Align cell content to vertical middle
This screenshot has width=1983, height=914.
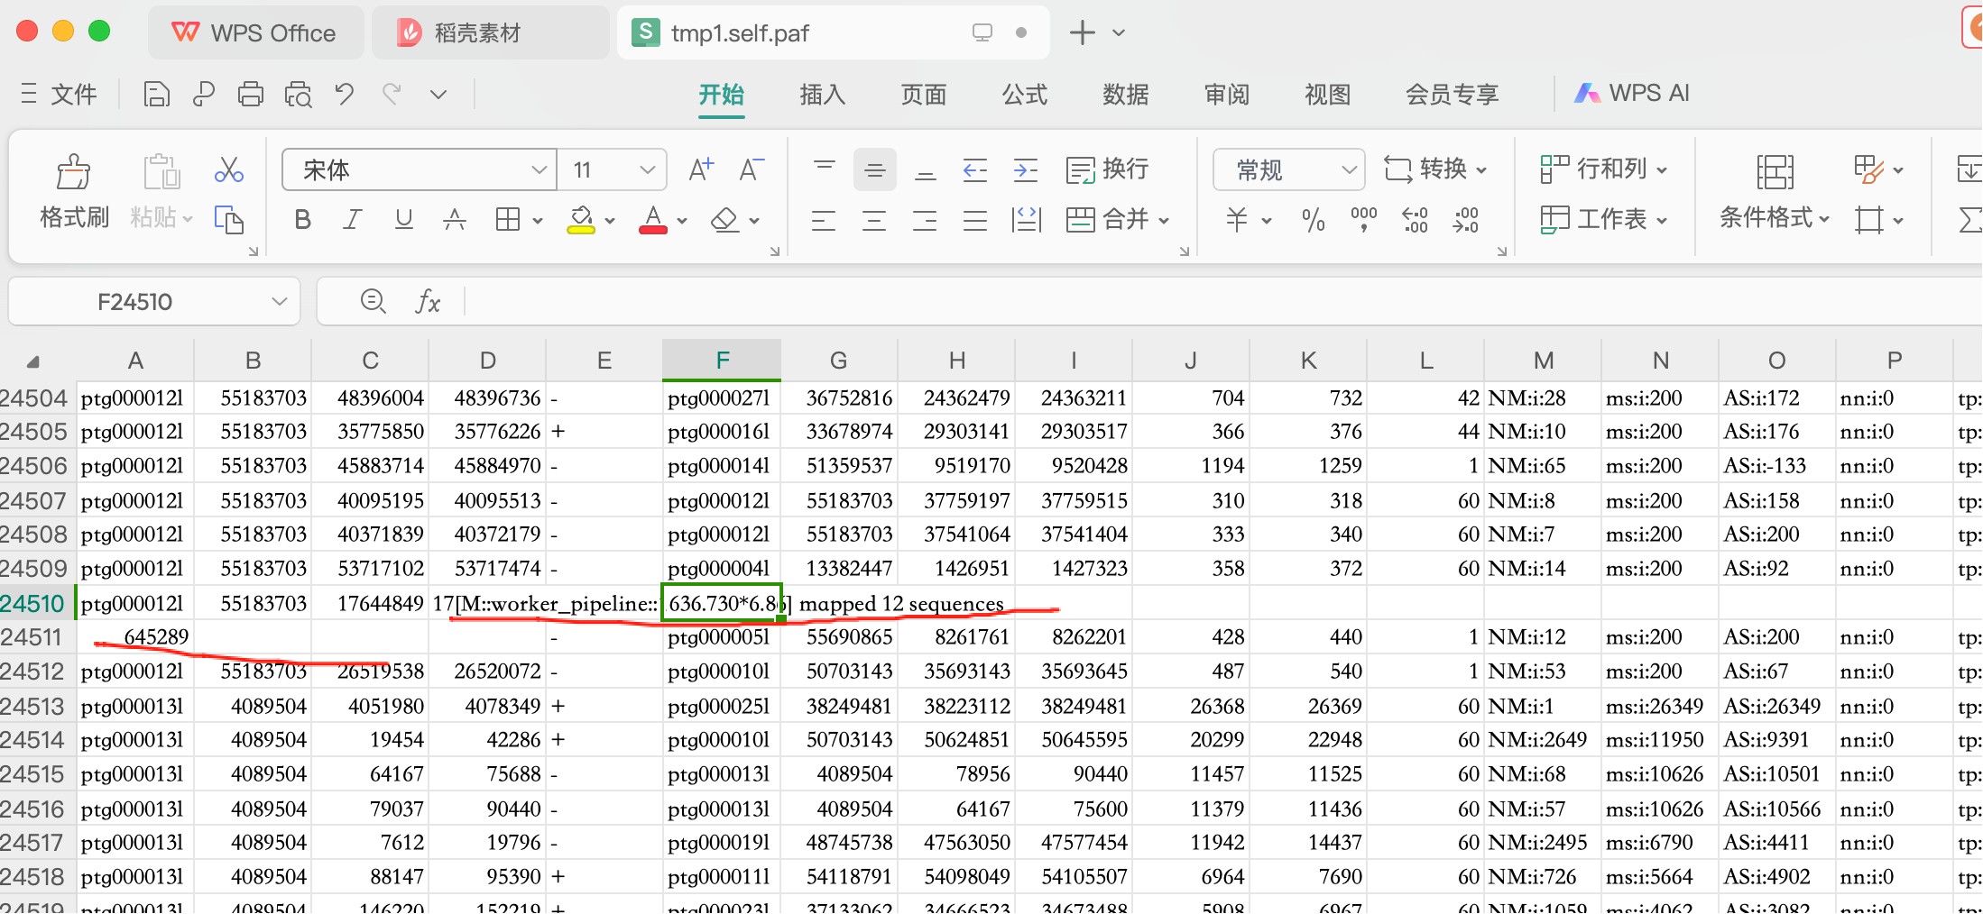click(x=874, y=169)
